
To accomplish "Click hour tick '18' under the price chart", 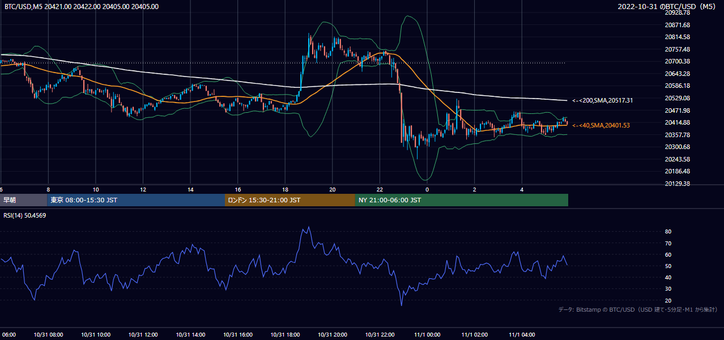I will point(286,189).
